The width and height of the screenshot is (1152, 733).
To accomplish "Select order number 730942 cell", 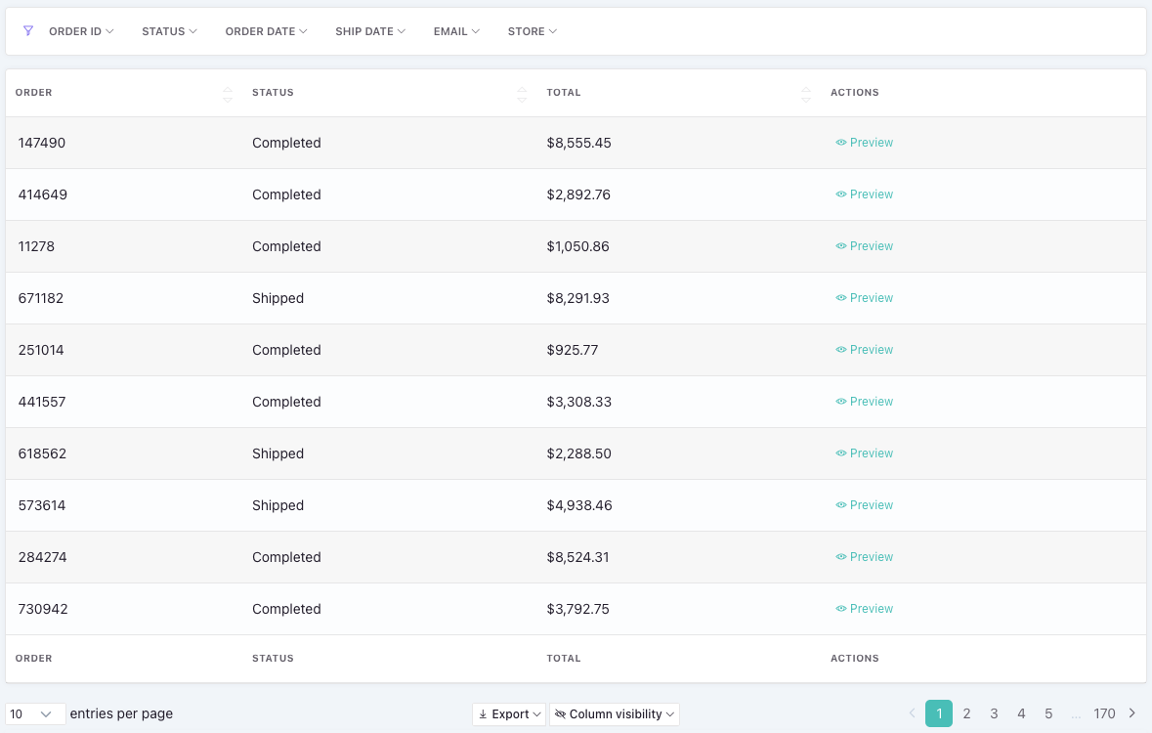I will 43,609.
